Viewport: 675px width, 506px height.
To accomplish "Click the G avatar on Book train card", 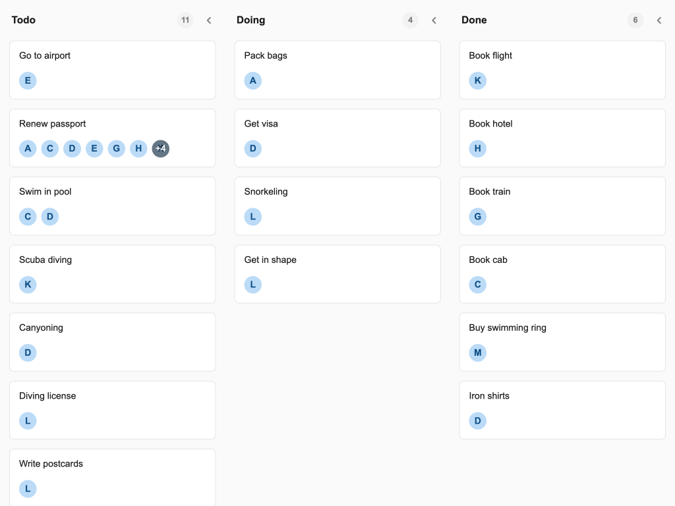I will pos(478,216).
